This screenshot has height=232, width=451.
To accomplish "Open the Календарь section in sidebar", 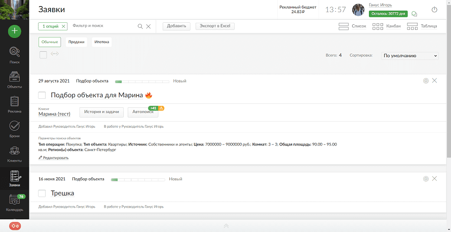I will [x=14, y=203].
